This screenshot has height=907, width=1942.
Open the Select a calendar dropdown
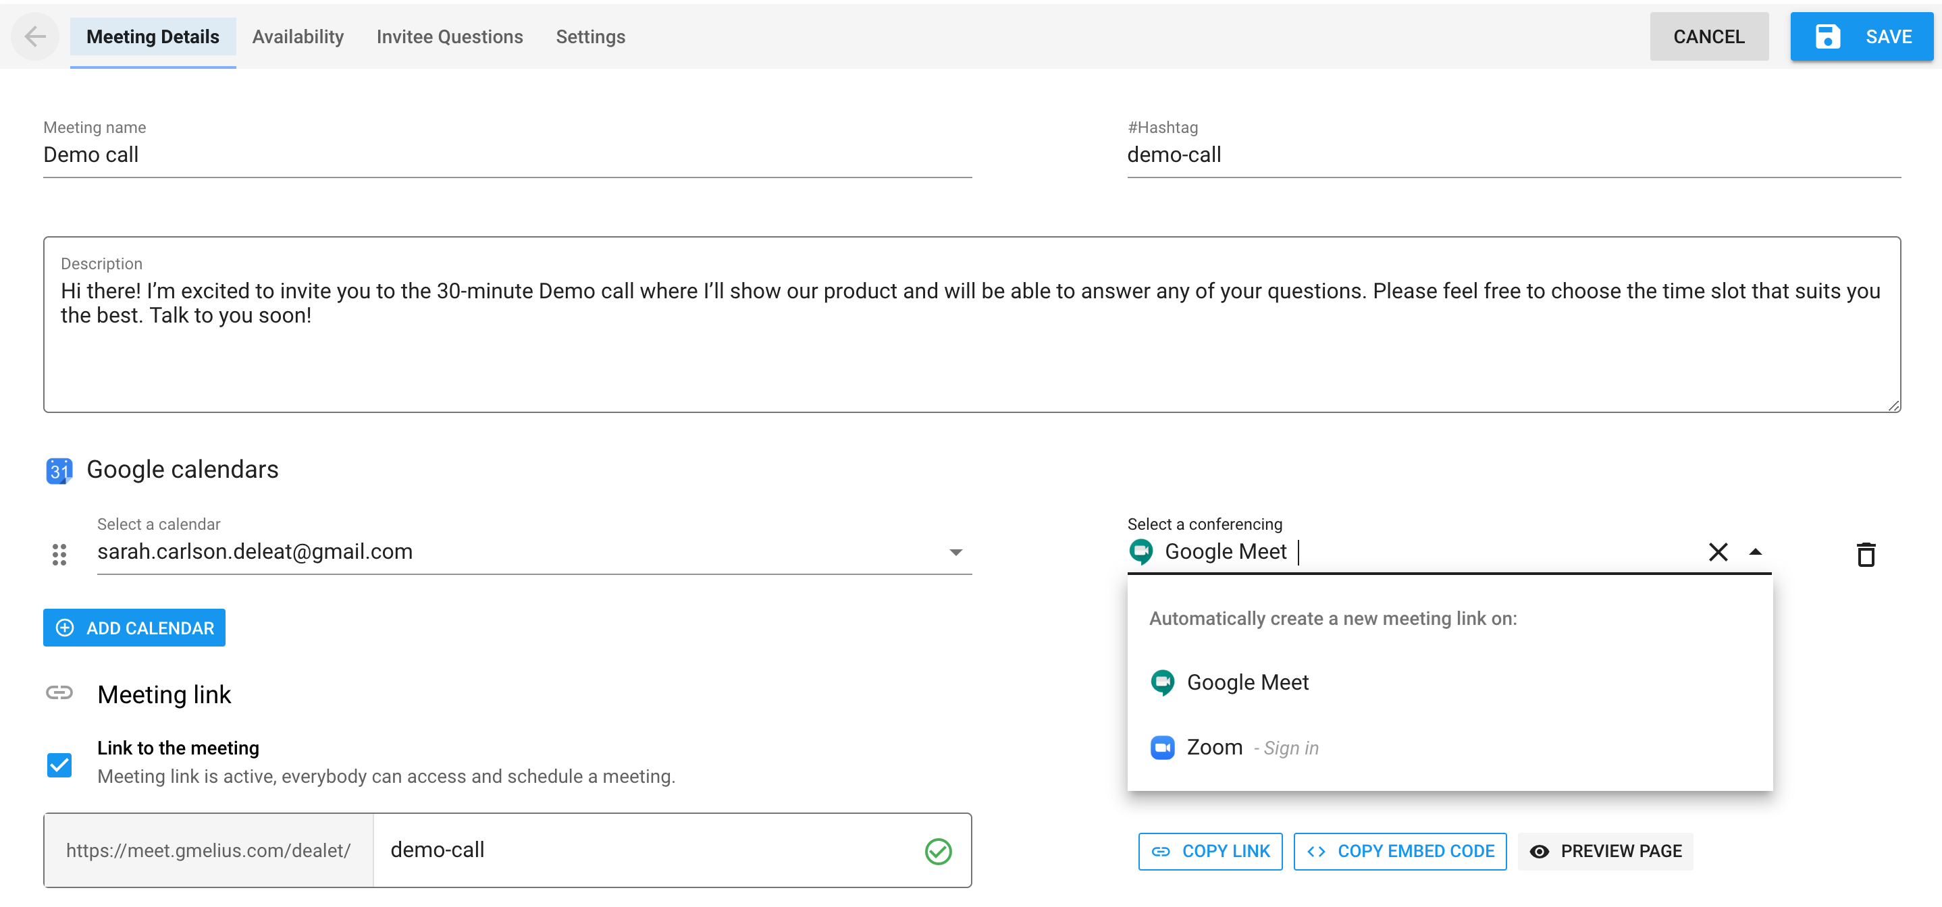(533, 552)
